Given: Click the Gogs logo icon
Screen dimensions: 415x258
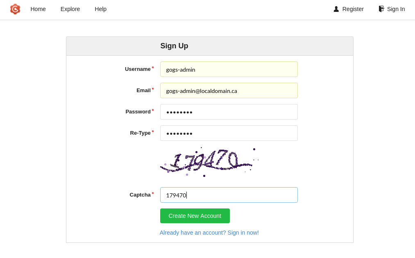Looking at the screenshot, I should click(15, 9).
